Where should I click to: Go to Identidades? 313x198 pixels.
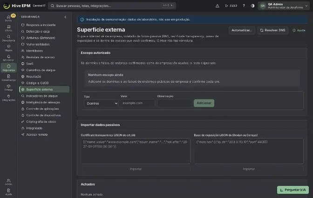[44, 51]
